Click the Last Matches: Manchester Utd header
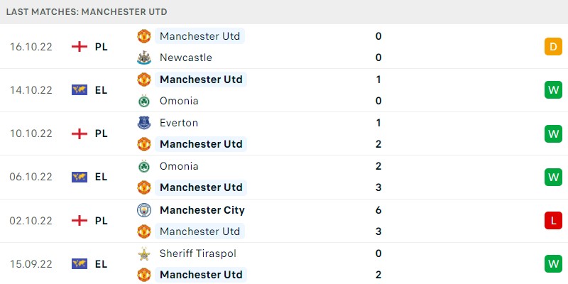Image resolution: width=568 pixels, height=284 pixels. coord(87,11)
